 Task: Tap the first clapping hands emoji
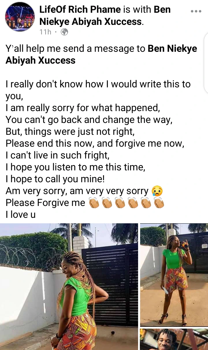94,203
